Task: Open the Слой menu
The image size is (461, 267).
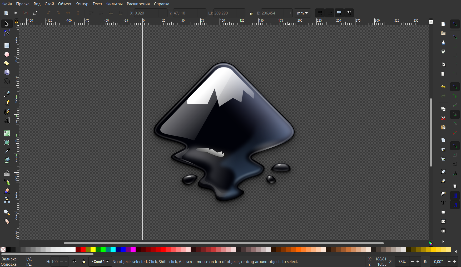Action: [49, 4]
